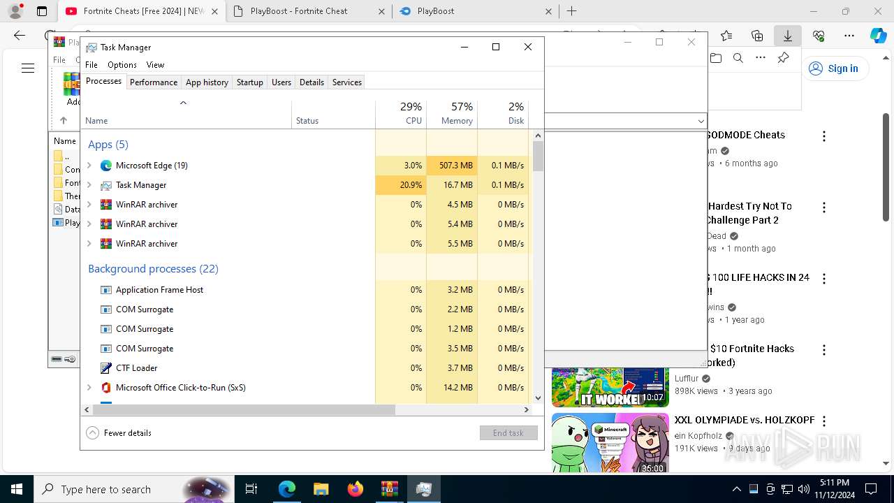The image size is (894, 503).
Task: Switch to PlayBoost - Fortnite Cheat tab
Action: [x=310, y=11]
